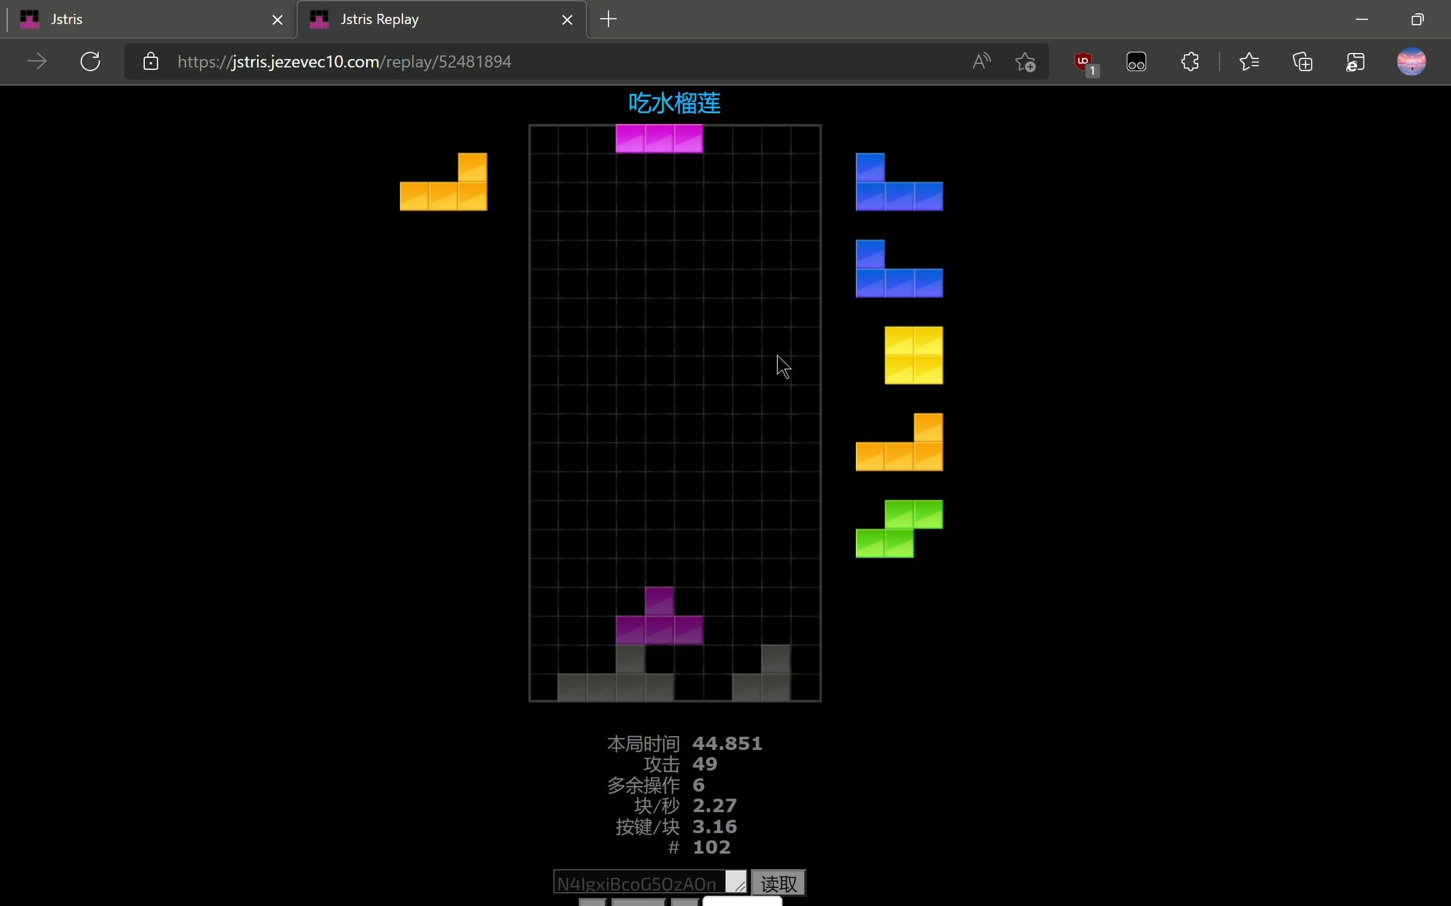Screen dimensions: 1451x906
Task: Click the 读取 load button
Action: point(778,883)
